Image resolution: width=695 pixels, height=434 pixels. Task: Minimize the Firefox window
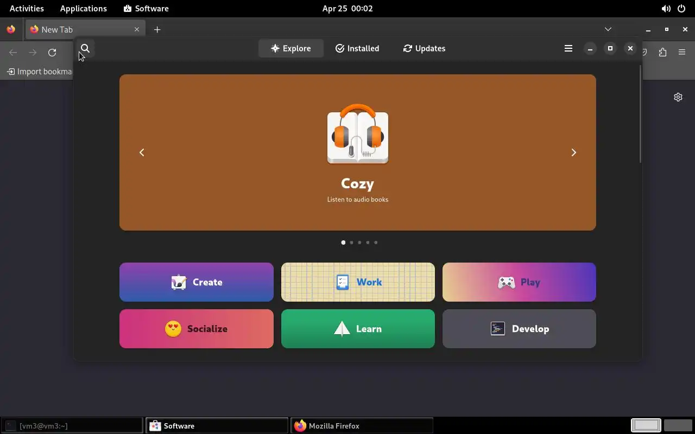coord(648,29)
